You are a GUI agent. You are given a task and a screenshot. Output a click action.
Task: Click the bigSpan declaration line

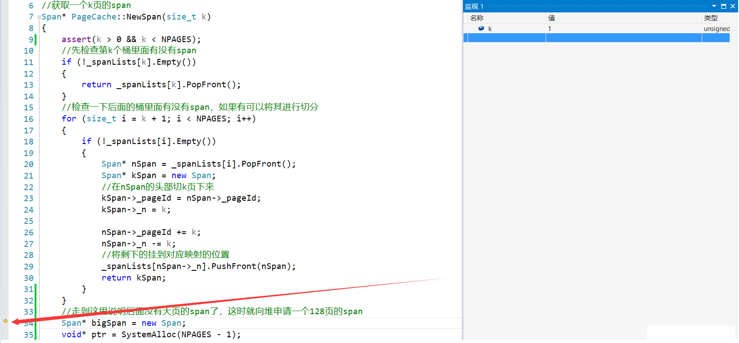[x=124, y=323]
